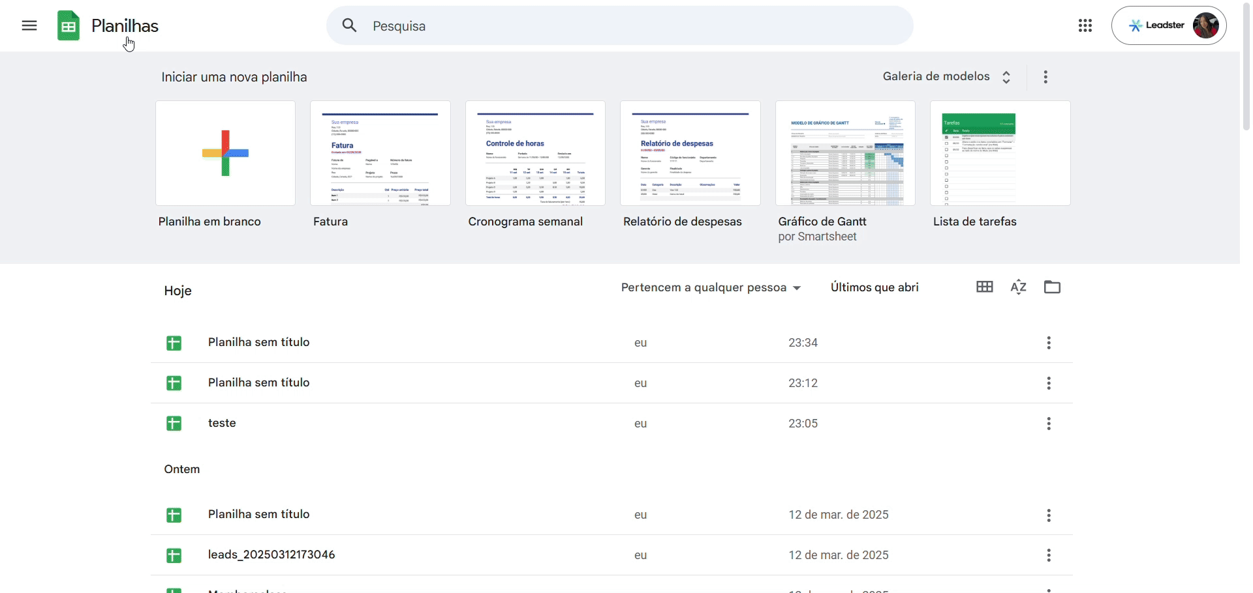Open Planilha sem título from 23:34
The width and height of the screenshot is (1253, 593).
pos(611,343)
